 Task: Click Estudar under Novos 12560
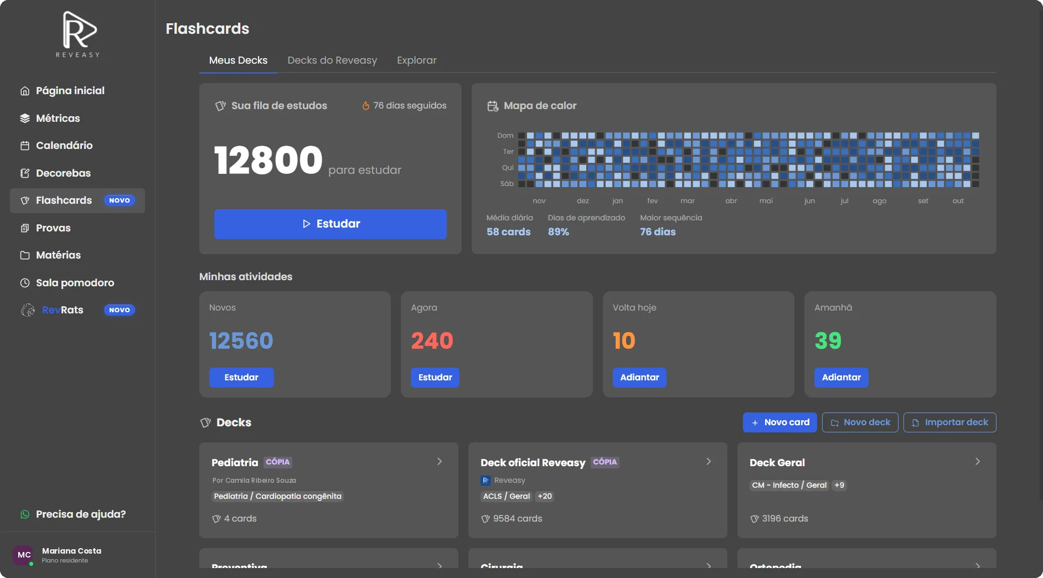coord(241,378)
